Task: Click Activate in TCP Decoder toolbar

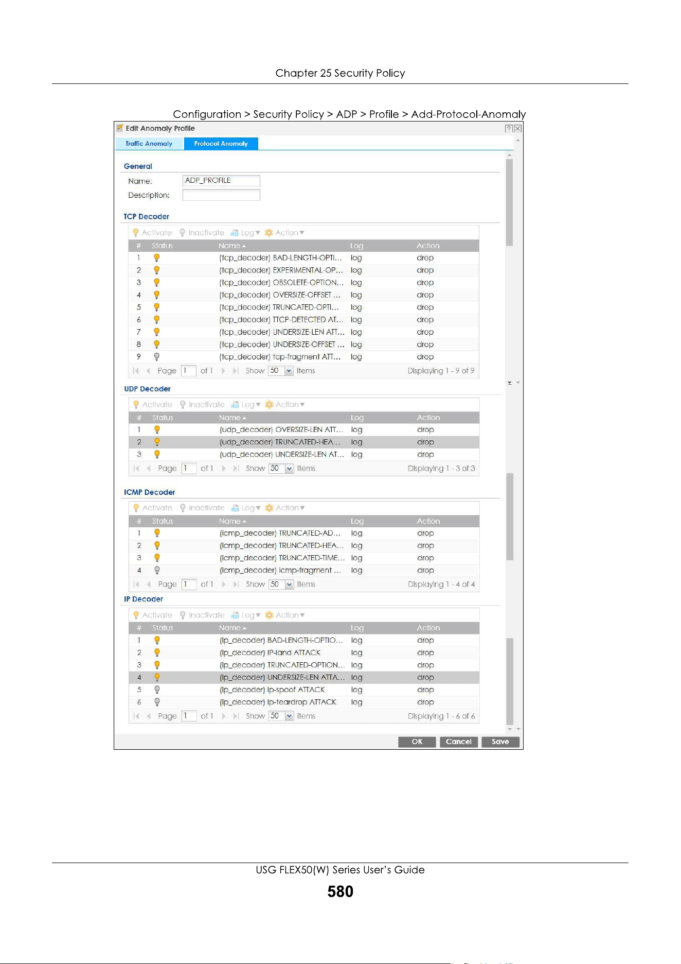Action: point(152,233)
